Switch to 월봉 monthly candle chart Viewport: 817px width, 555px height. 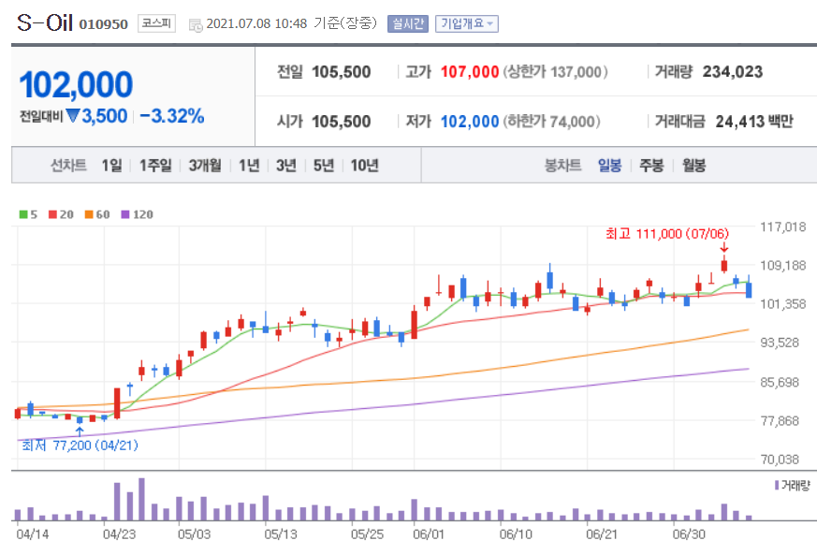click(694, 166)
